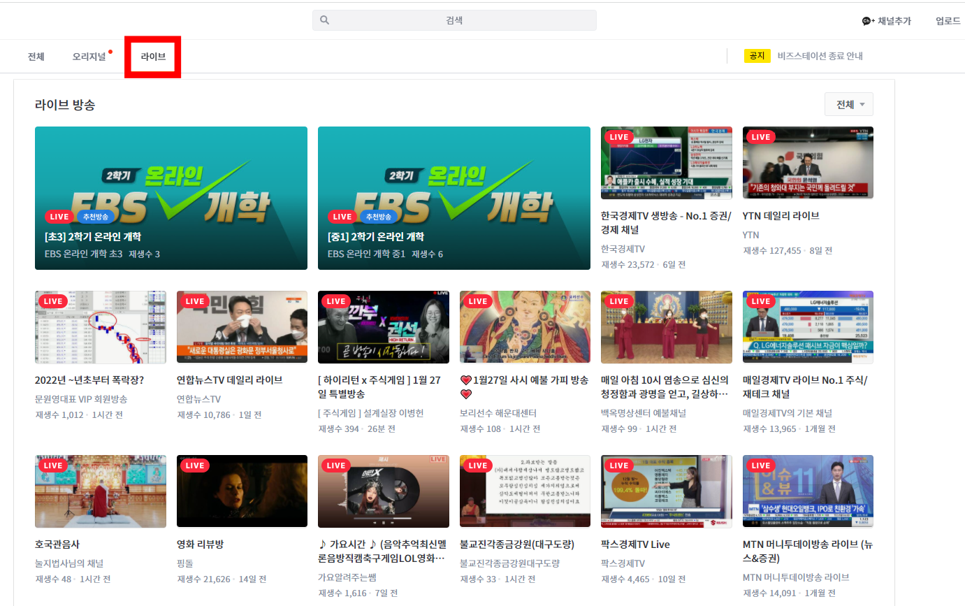Screen dimensions: 965x606
Task: Open 매일경제TV의 기본 채널 link
Action: (788, 413)
